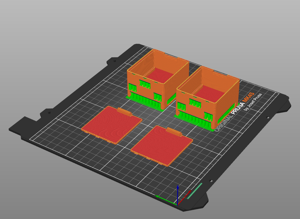Click red floor inside the left box

159,75
